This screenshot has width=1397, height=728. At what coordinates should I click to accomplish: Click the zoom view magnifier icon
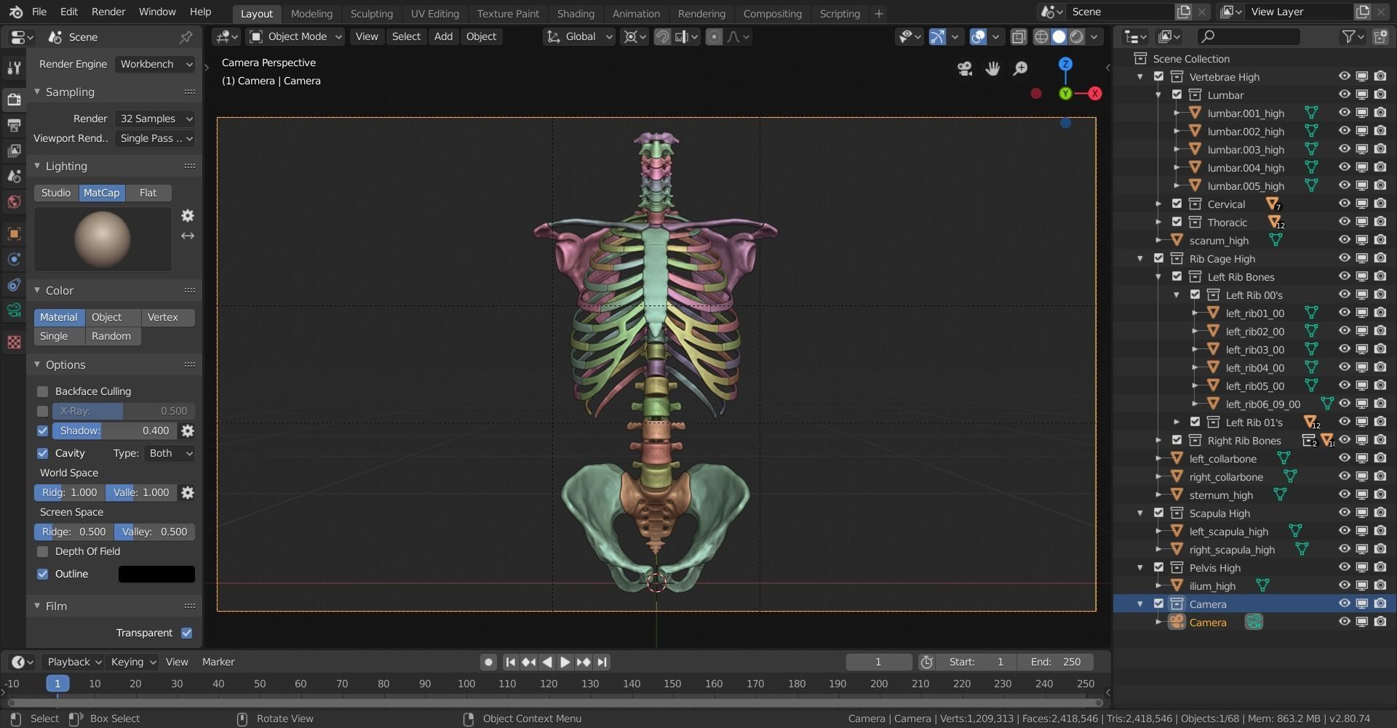tap(1021, 68)
